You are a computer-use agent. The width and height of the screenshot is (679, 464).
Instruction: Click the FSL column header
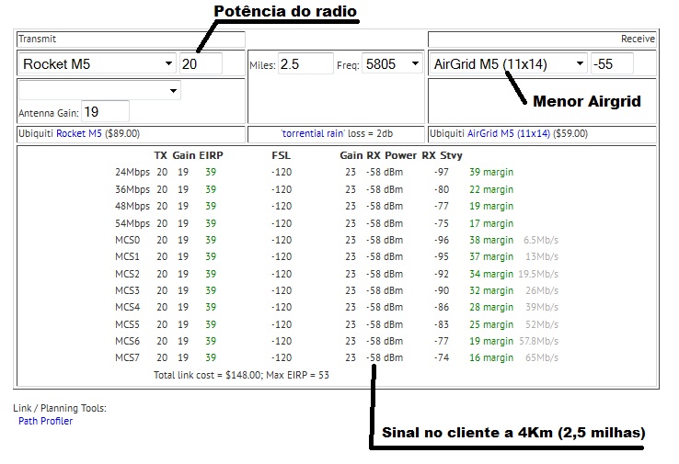pos(281,155)
